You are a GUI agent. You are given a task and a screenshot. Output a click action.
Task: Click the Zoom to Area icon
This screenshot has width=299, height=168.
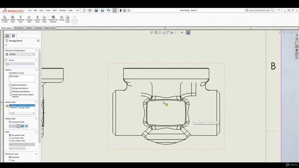pyautogui.click(x=156, y=33)
